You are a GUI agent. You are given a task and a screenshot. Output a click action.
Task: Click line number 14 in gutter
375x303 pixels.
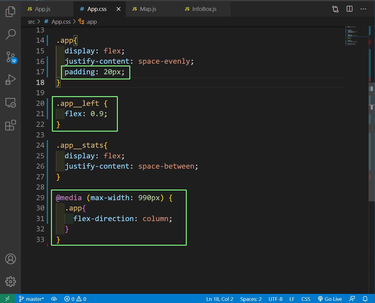[x=40, y=40]
